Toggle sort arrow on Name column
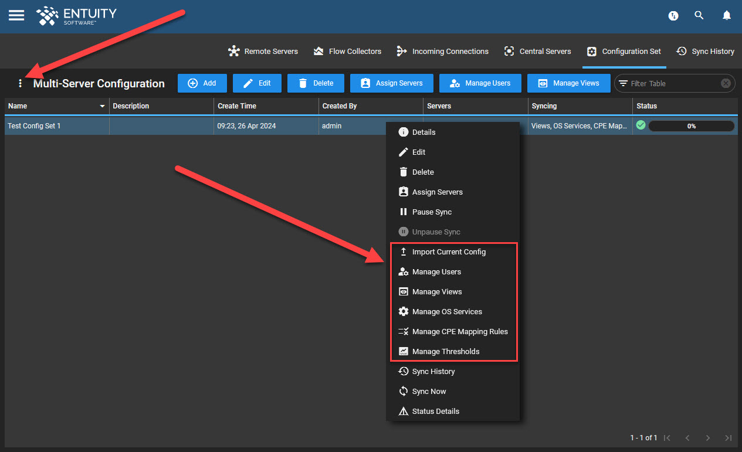 [103, 106]
